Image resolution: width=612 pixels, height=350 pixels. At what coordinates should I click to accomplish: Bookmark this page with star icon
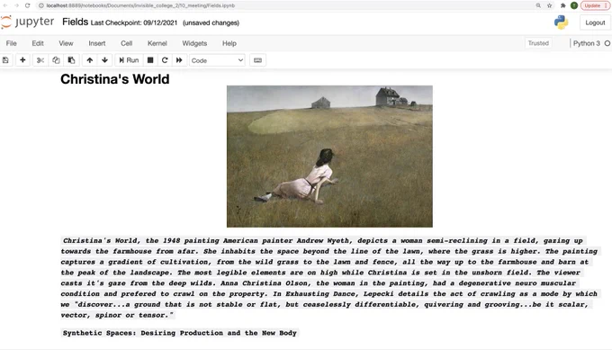550,5
